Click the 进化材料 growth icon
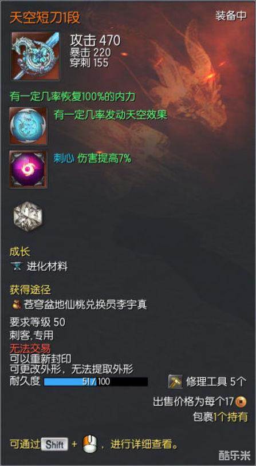The image size is (256, 466). click(x=17, y=267)
